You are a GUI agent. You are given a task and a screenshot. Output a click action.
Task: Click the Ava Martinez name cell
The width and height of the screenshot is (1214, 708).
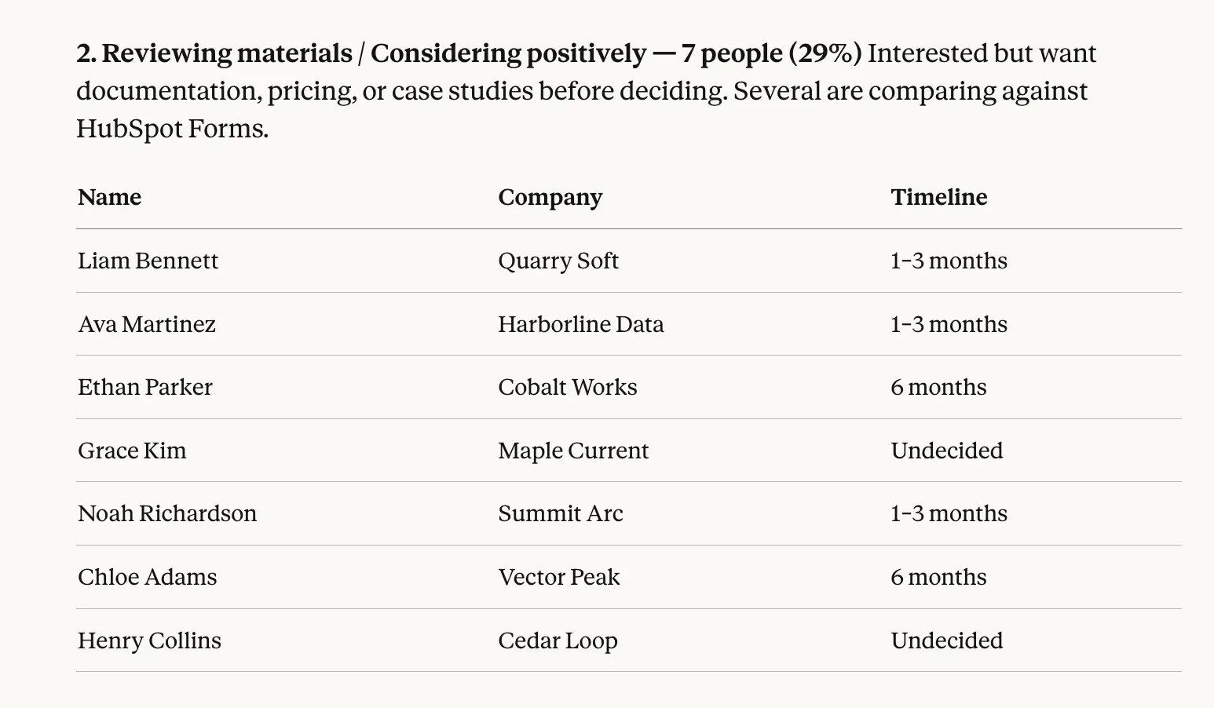(x=147, y=324)
